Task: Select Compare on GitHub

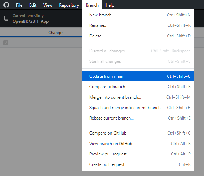Action: point(138,133)
